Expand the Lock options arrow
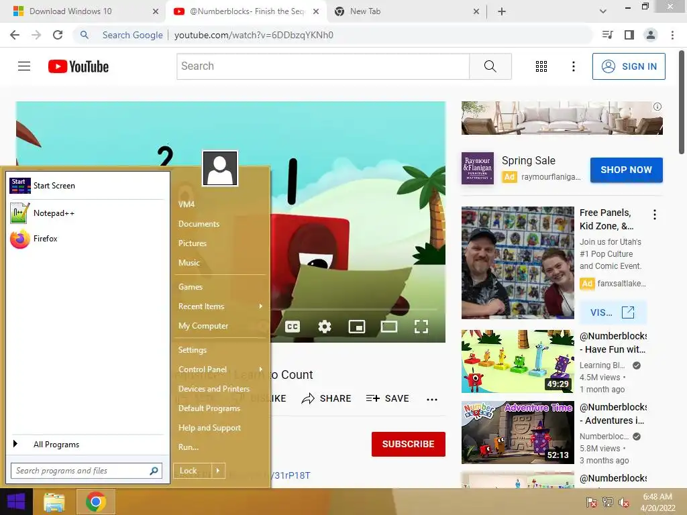 pos(218,471)
